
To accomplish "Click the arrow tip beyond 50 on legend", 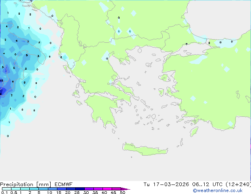I will pyautogui.click(x=125, y=189).
